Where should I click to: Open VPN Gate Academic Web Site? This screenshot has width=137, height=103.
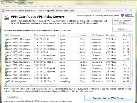[x=123, y=22]
